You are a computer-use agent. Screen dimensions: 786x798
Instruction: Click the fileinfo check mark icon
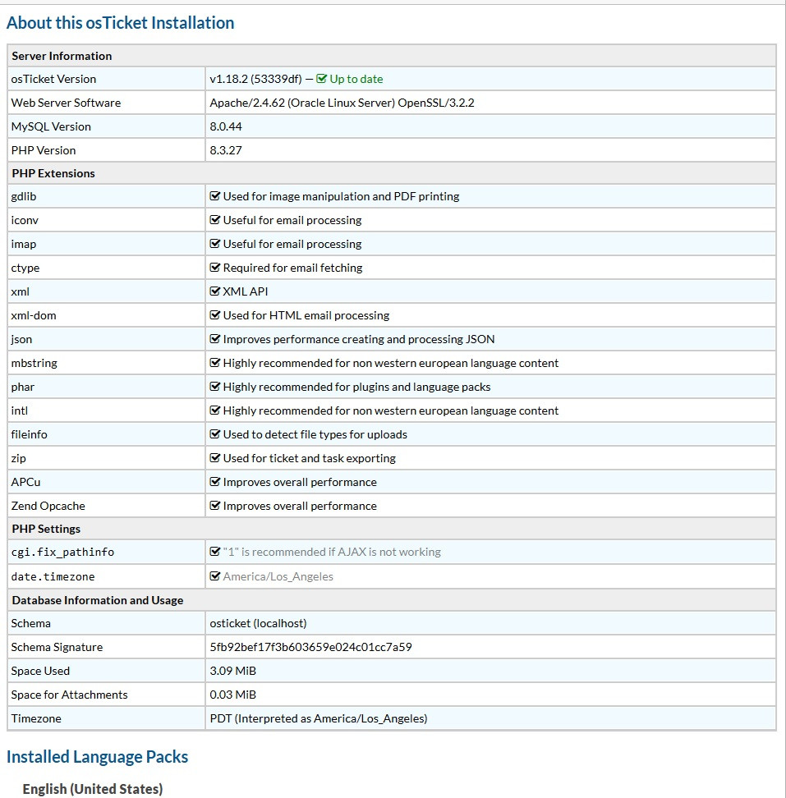215,434
